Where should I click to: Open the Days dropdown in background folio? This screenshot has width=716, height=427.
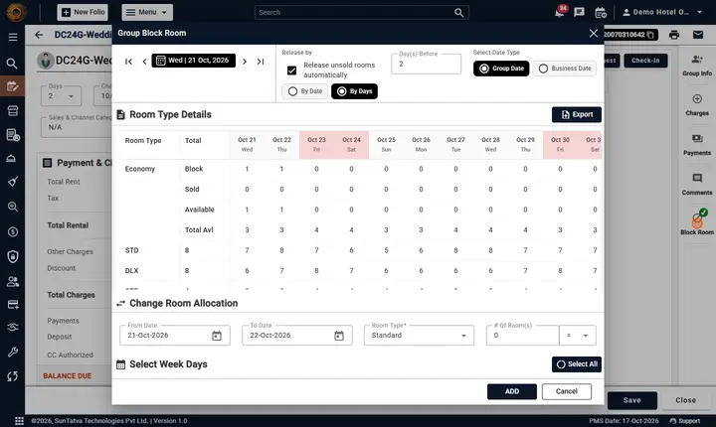click(x=61, y=96)
